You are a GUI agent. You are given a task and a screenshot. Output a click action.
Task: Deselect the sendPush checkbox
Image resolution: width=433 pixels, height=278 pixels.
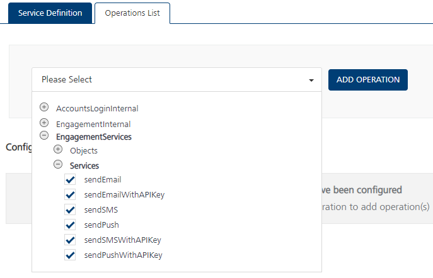(71, 225)
